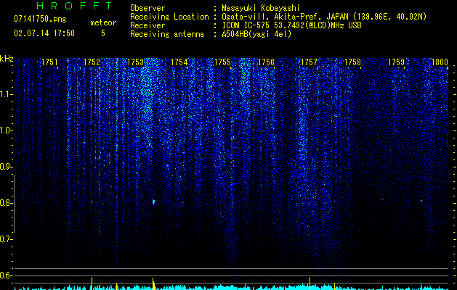Select the file name 07141750.png
The width and height of the screenshot is (457, 290).
40,20
